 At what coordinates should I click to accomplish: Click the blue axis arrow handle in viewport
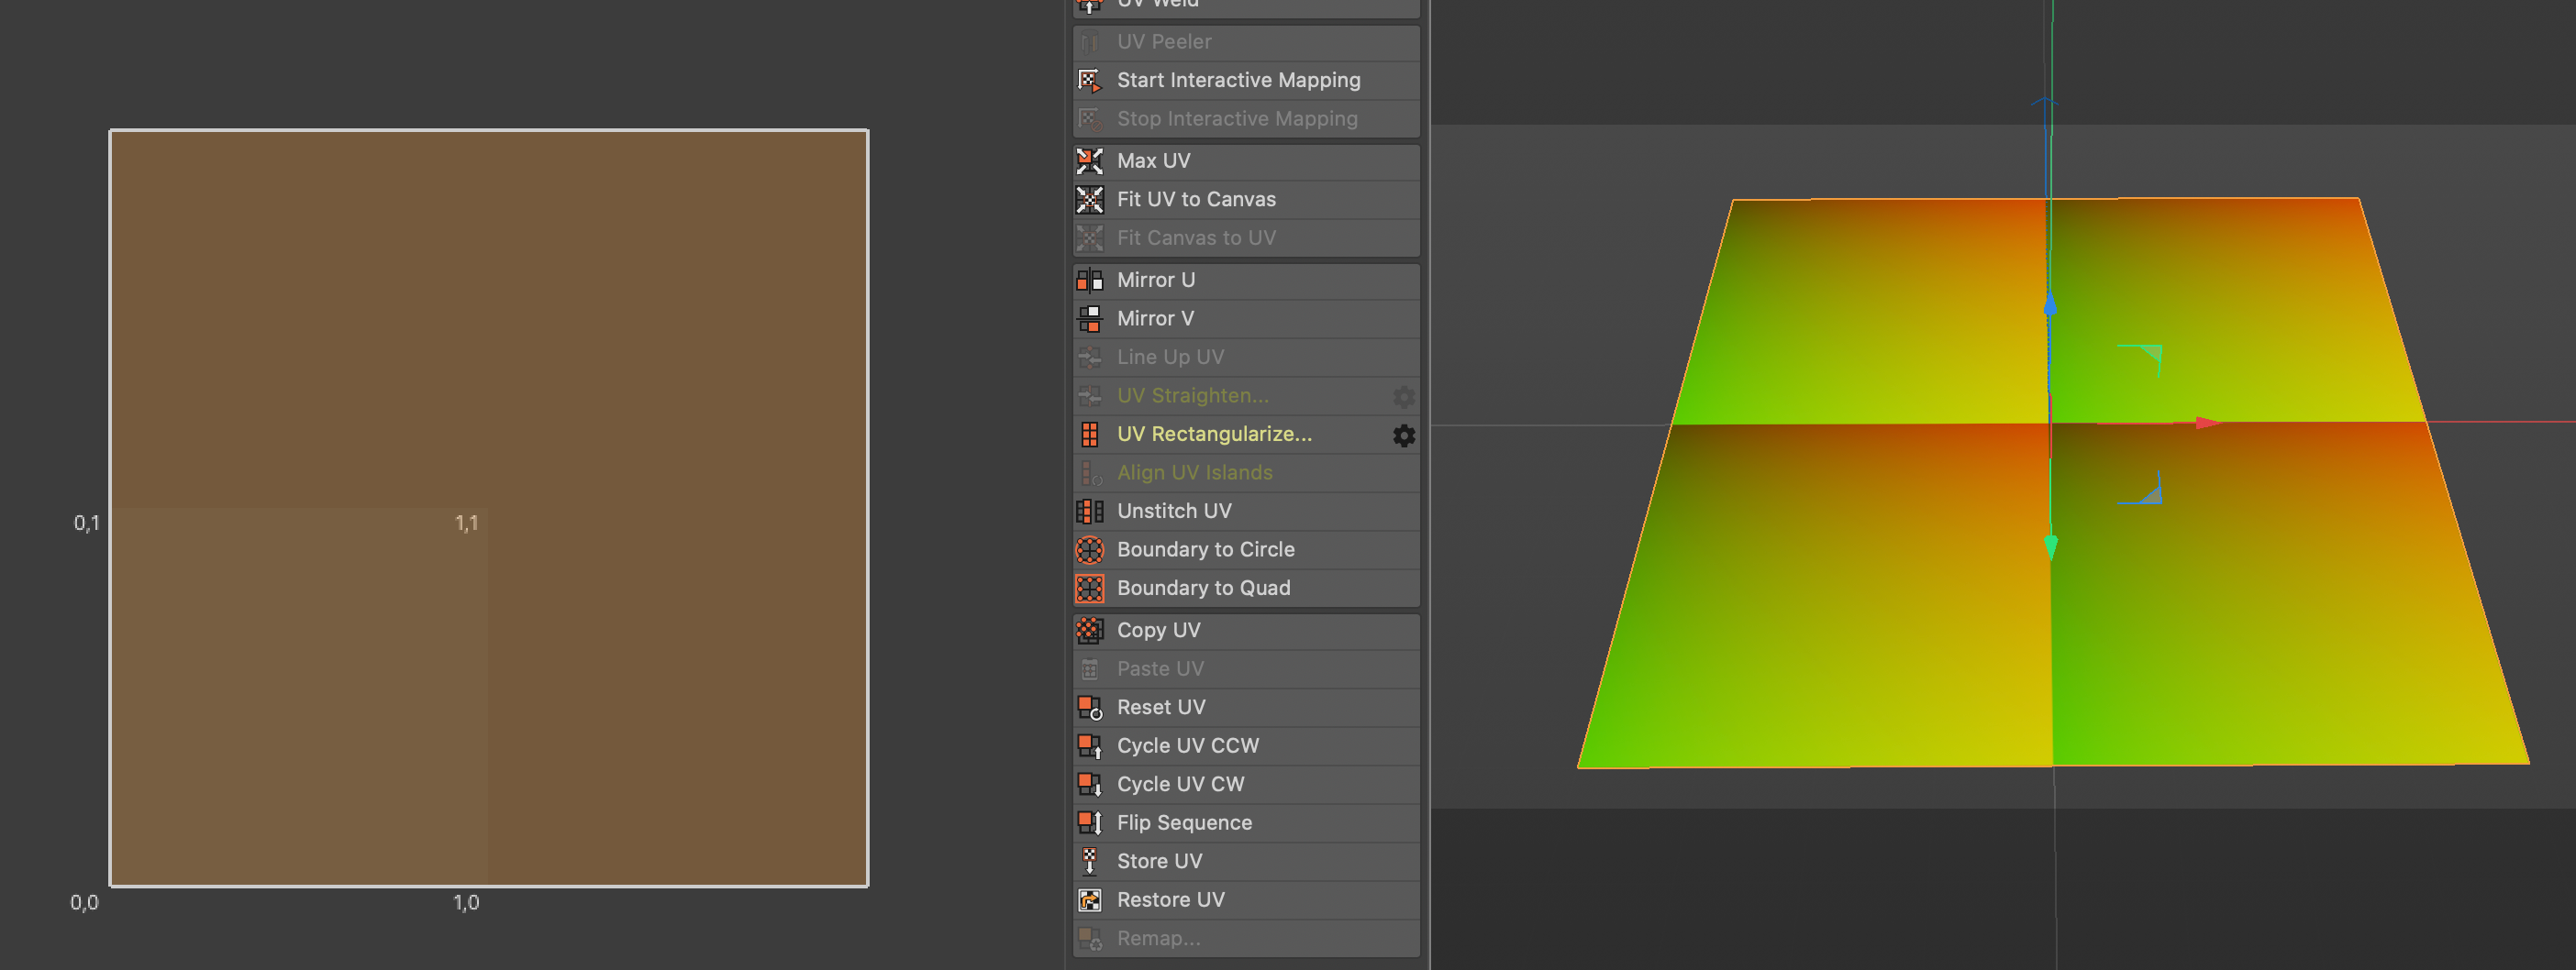coord(2050,305)
